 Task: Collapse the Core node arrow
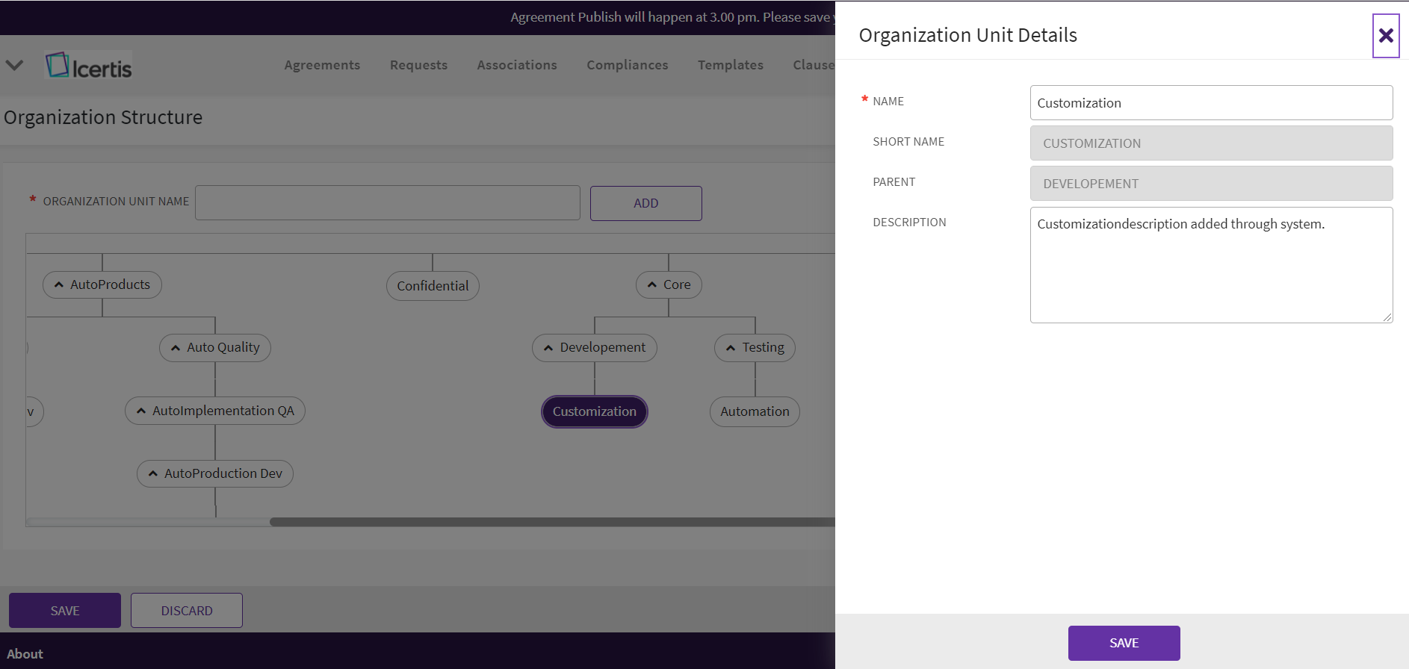[x=652, y=285]
